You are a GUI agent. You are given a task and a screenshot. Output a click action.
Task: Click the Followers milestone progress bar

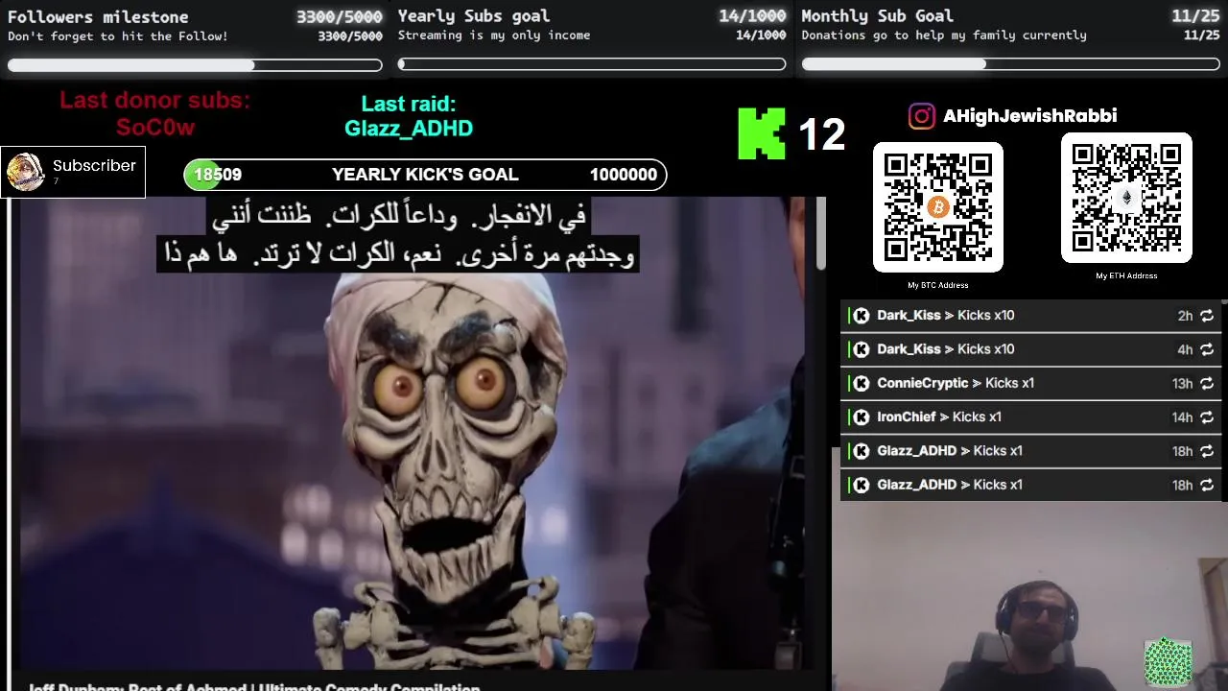tap(195, 65)
